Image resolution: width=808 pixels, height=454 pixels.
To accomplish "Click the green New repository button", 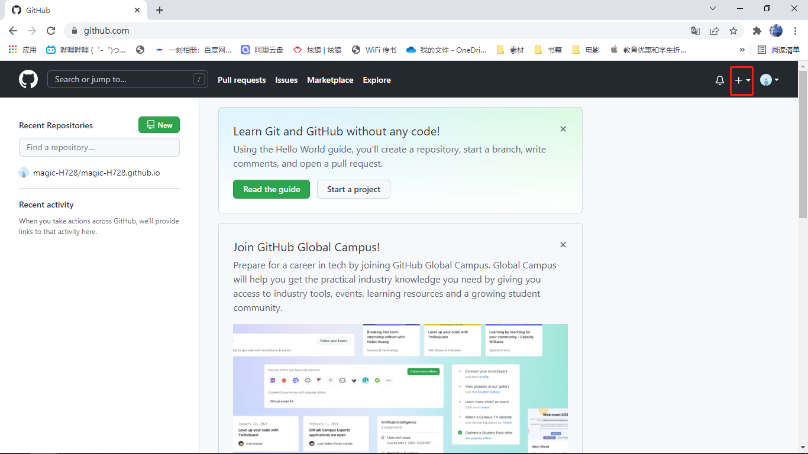I will tap(159, 125).
